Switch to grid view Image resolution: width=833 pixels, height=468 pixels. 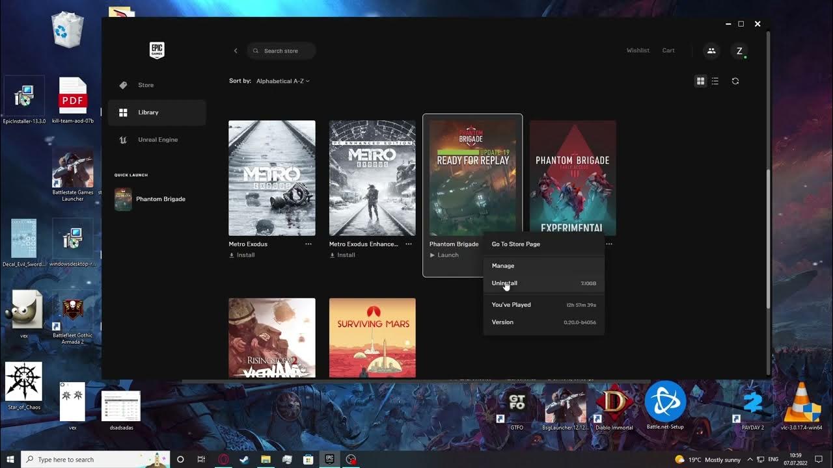click(700, 81)
